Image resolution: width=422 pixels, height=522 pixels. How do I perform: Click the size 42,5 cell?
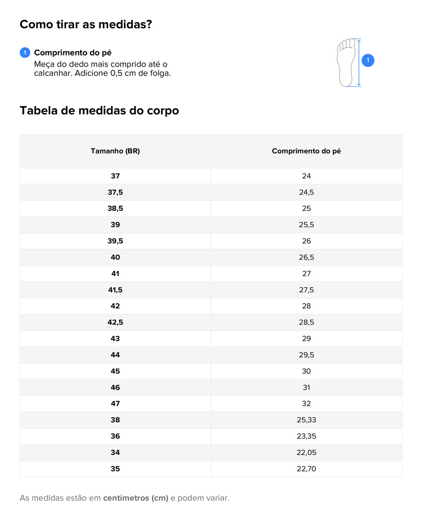point(115,322)
